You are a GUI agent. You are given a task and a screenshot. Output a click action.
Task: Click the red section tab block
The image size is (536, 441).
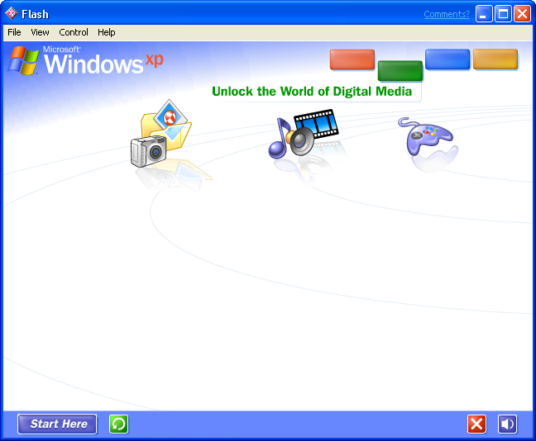click(352, 59)
